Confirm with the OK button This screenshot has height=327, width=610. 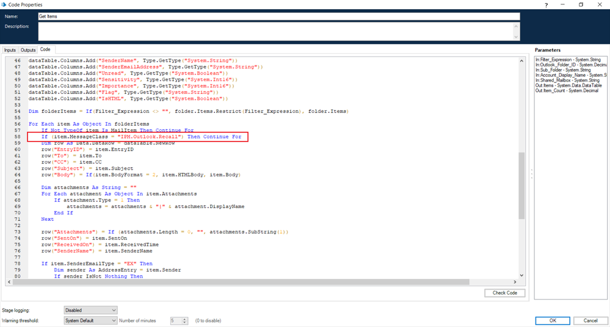pyautogui.click(x=553, y=320)
